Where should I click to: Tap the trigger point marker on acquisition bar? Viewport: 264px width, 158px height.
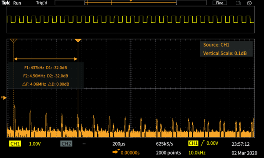131,1
